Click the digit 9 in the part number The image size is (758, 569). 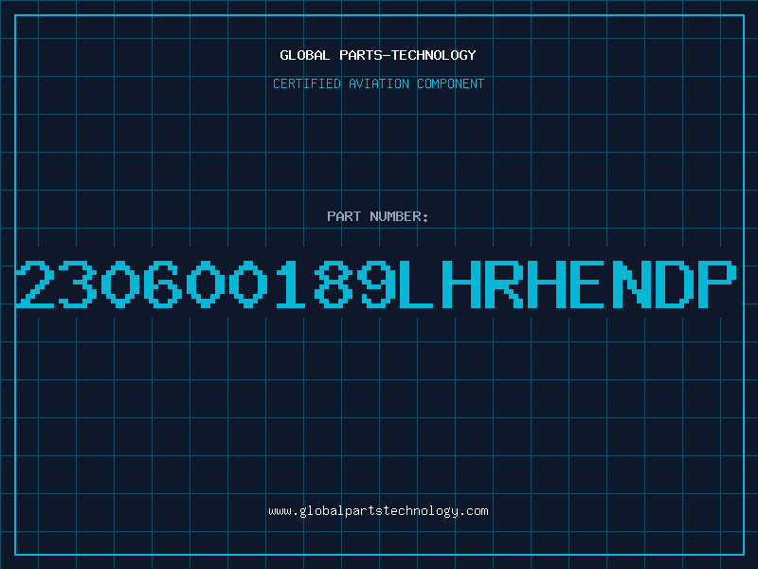pyautogui.click(x=375, y=284)
